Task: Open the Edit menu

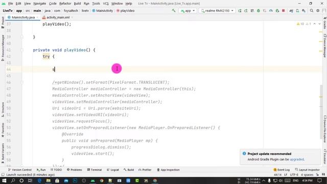Action: (18, 4)
